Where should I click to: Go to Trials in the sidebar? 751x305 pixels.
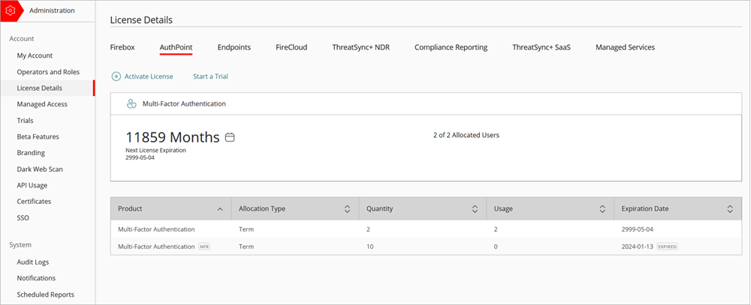pos(26,121)
